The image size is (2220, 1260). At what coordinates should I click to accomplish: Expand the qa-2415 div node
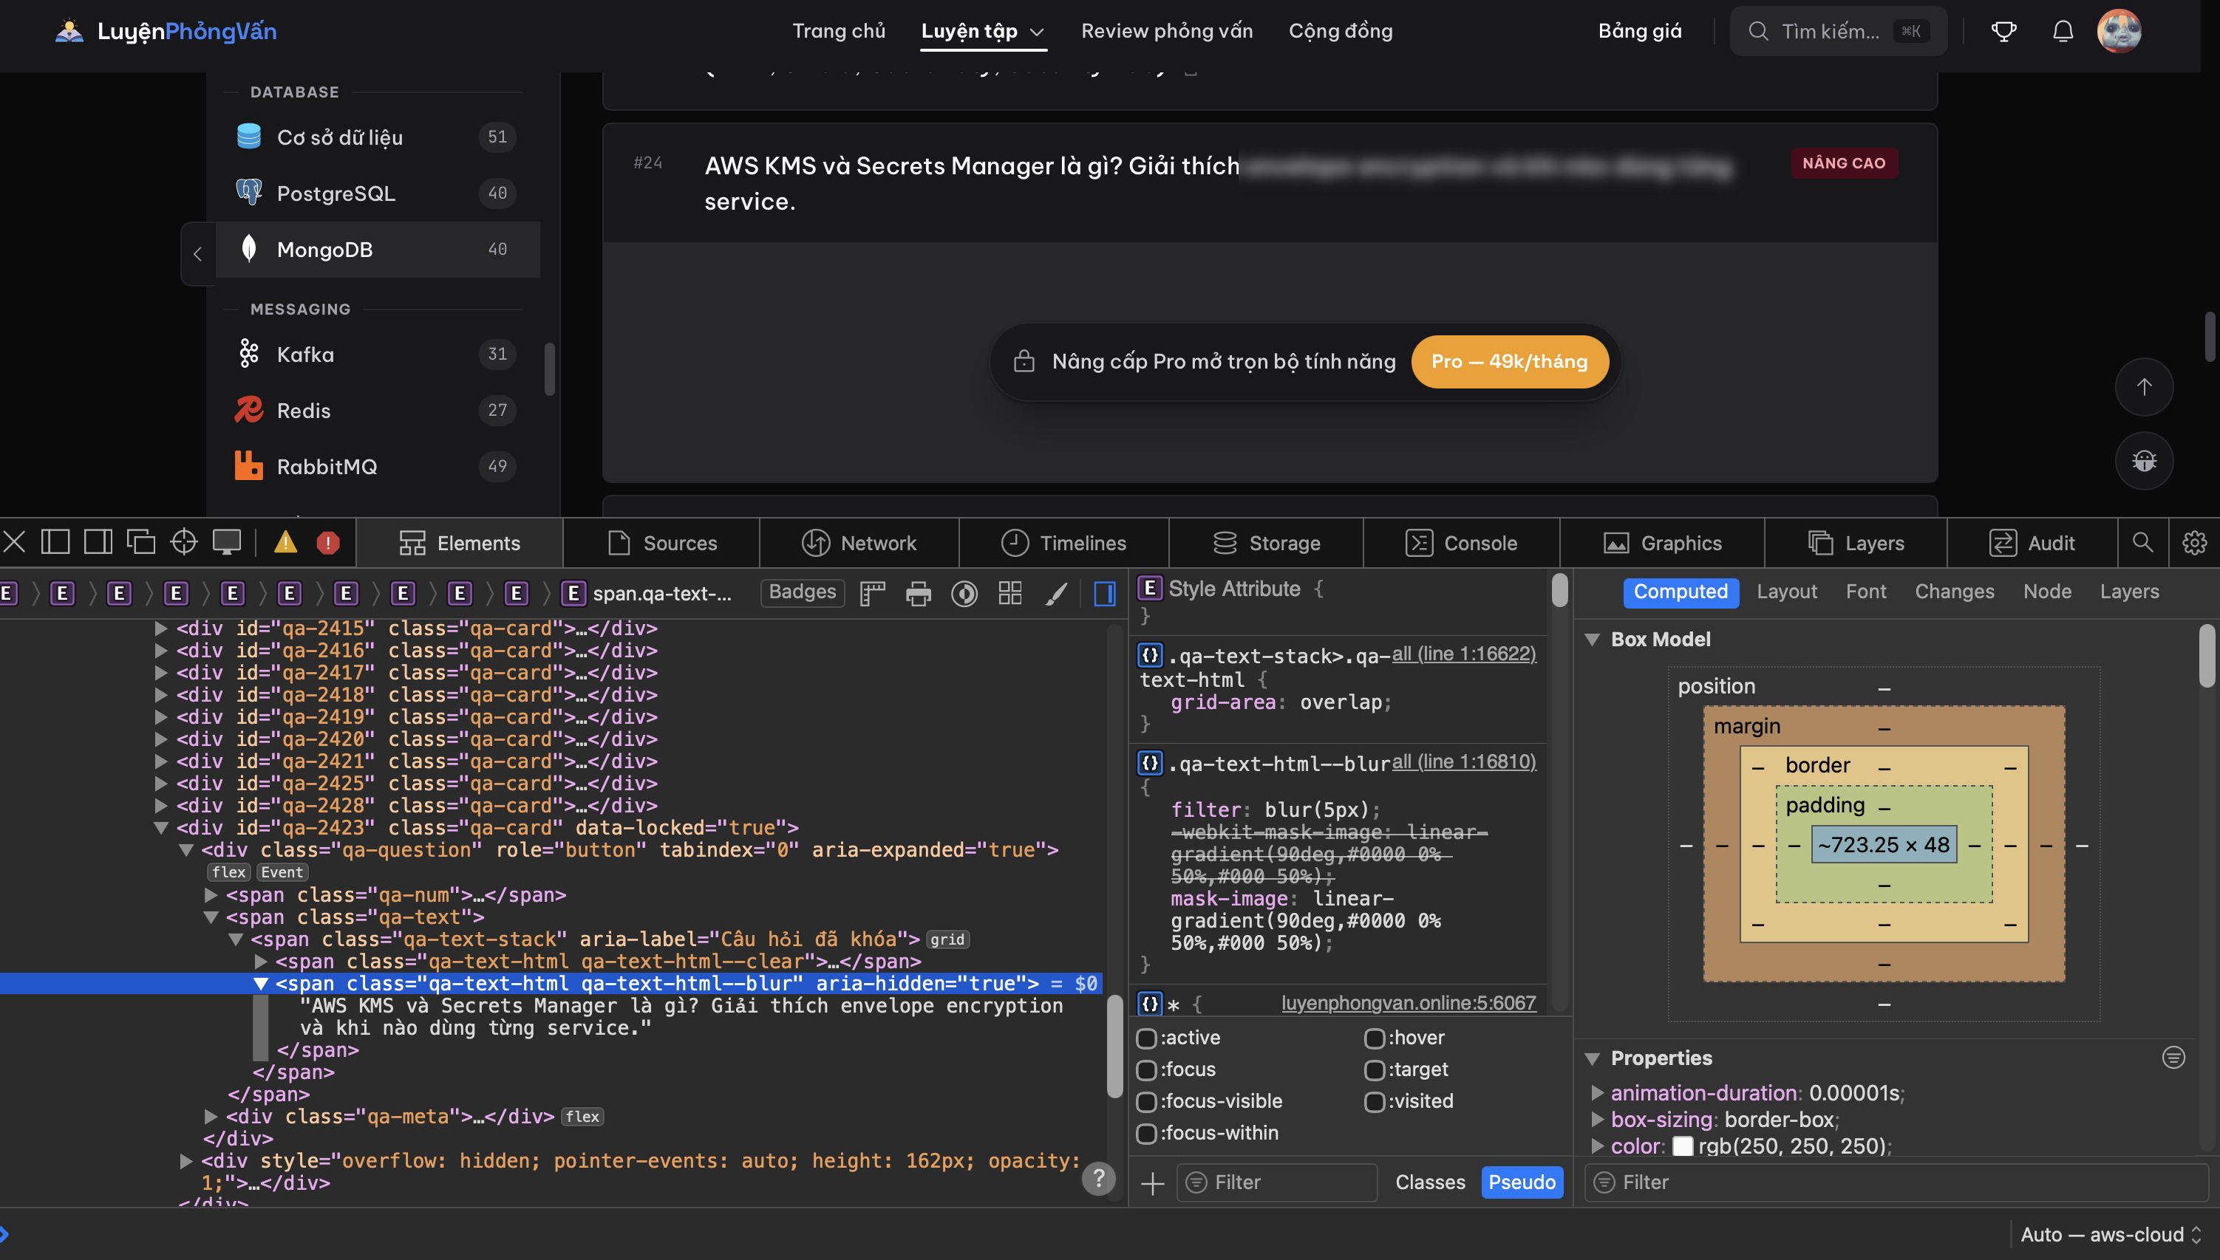click(x=161, y=629)
